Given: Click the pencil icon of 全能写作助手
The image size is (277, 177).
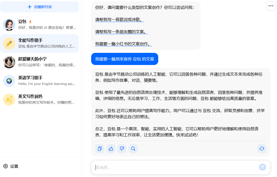Looking at the screenshot, I should tap(9, 43).
